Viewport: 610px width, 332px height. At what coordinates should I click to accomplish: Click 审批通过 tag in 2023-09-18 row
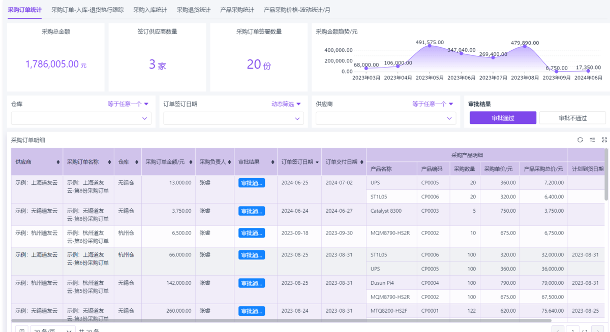(x=252, y=233)
